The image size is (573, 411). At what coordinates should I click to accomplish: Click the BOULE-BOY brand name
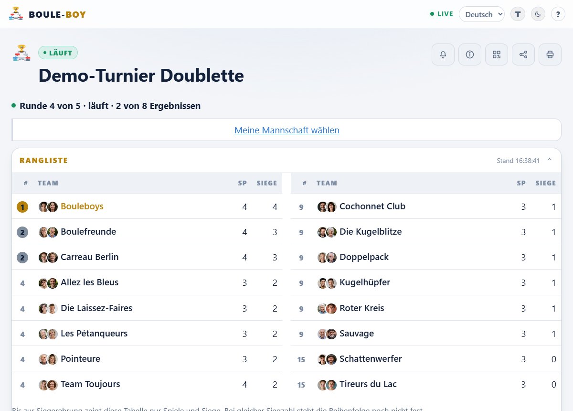point(57,14)
